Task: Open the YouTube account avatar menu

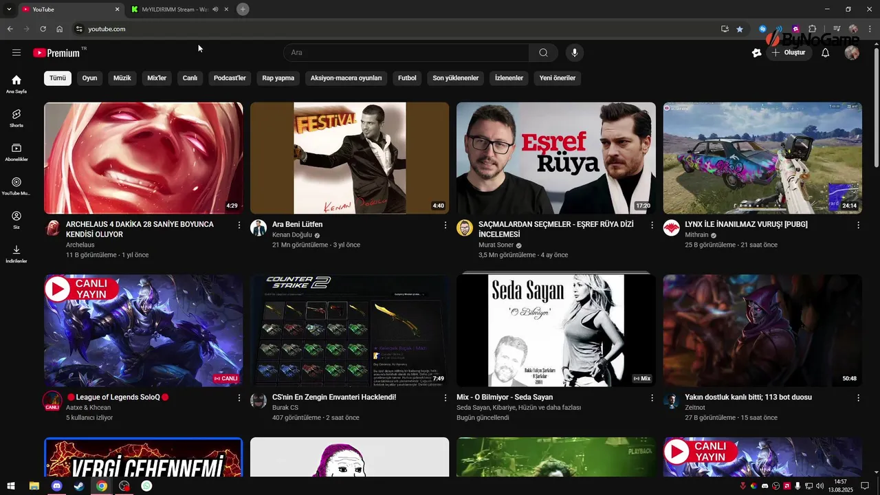Action: point(852,53)
